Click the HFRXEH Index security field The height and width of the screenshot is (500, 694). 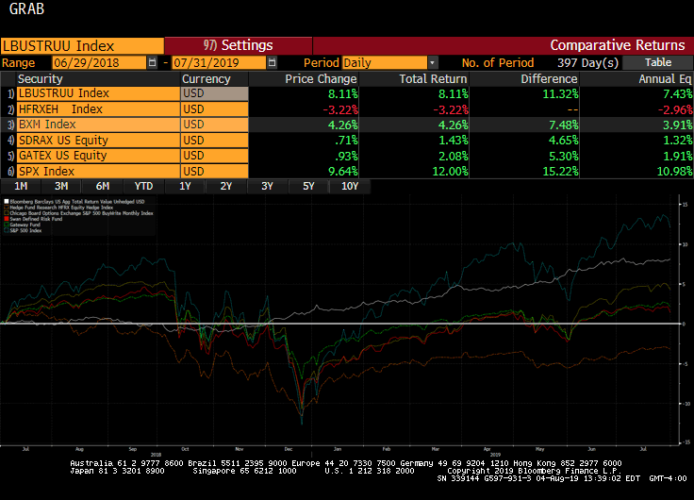coord(98,108)
